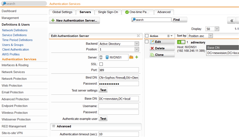
Task: Open the Single Sign-On tab
Action: coord(108,12)
